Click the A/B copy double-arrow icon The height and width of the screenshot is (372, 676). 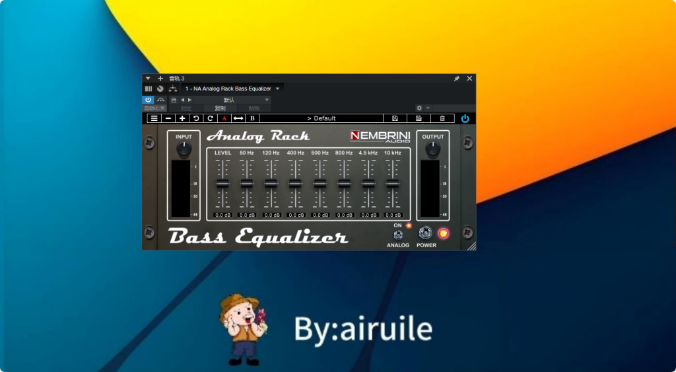pyautogui.click(x=238, y=118)
